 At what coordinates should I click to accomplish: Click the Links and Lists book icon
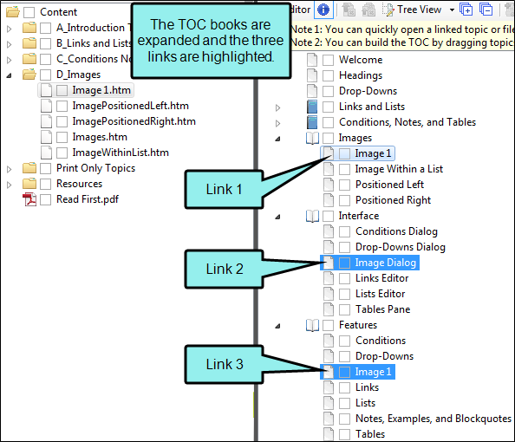tap(312, 107)
